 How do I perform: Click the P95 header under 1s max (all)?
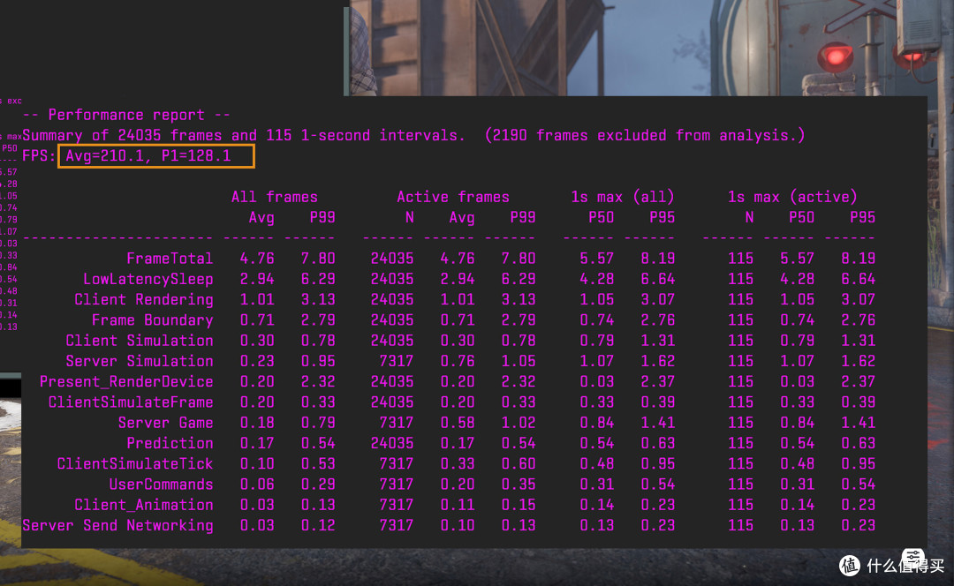tap(662, 218)
